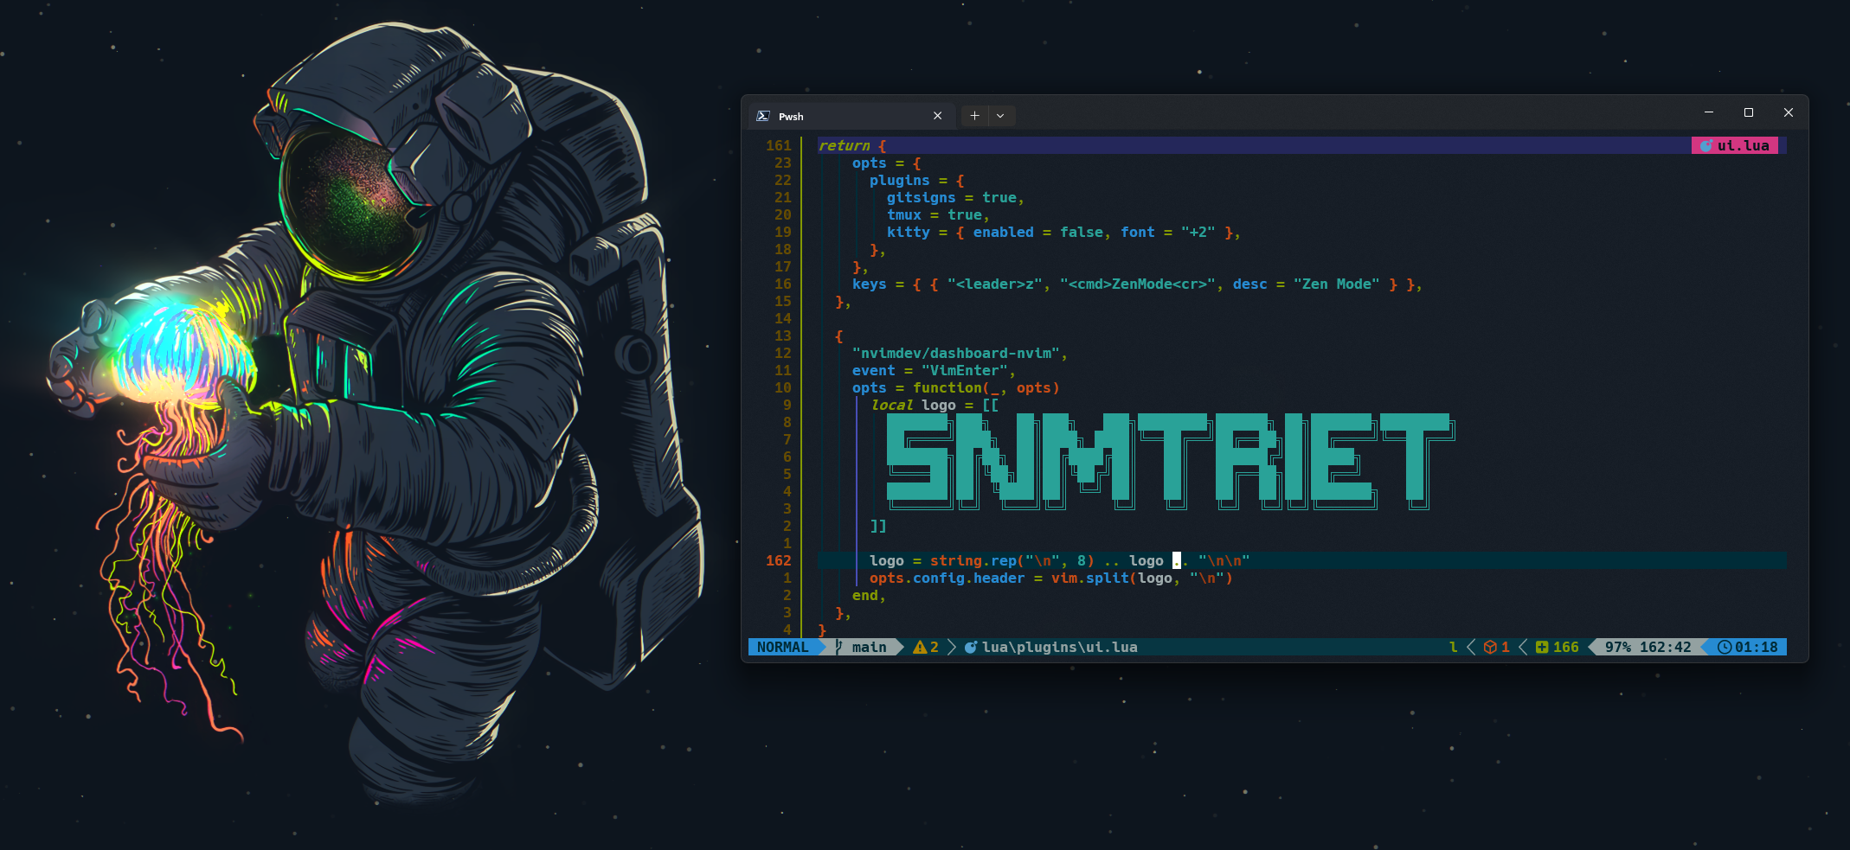Click the PowerShell icon in the Pwsh tab

pos(763,116)
